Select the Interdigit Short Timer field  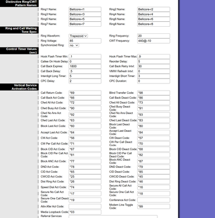(x=153, y=76)
